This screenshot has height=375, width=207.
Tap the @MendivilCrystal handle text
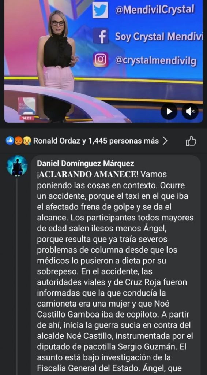154,10
